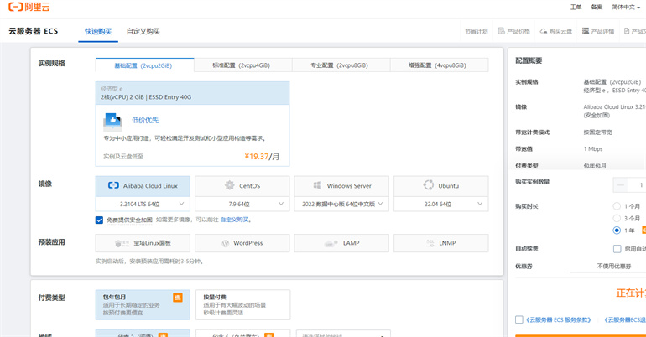Select the 1个月 purchase duration
The image size is (646, 337).
[x=617, y=206]
